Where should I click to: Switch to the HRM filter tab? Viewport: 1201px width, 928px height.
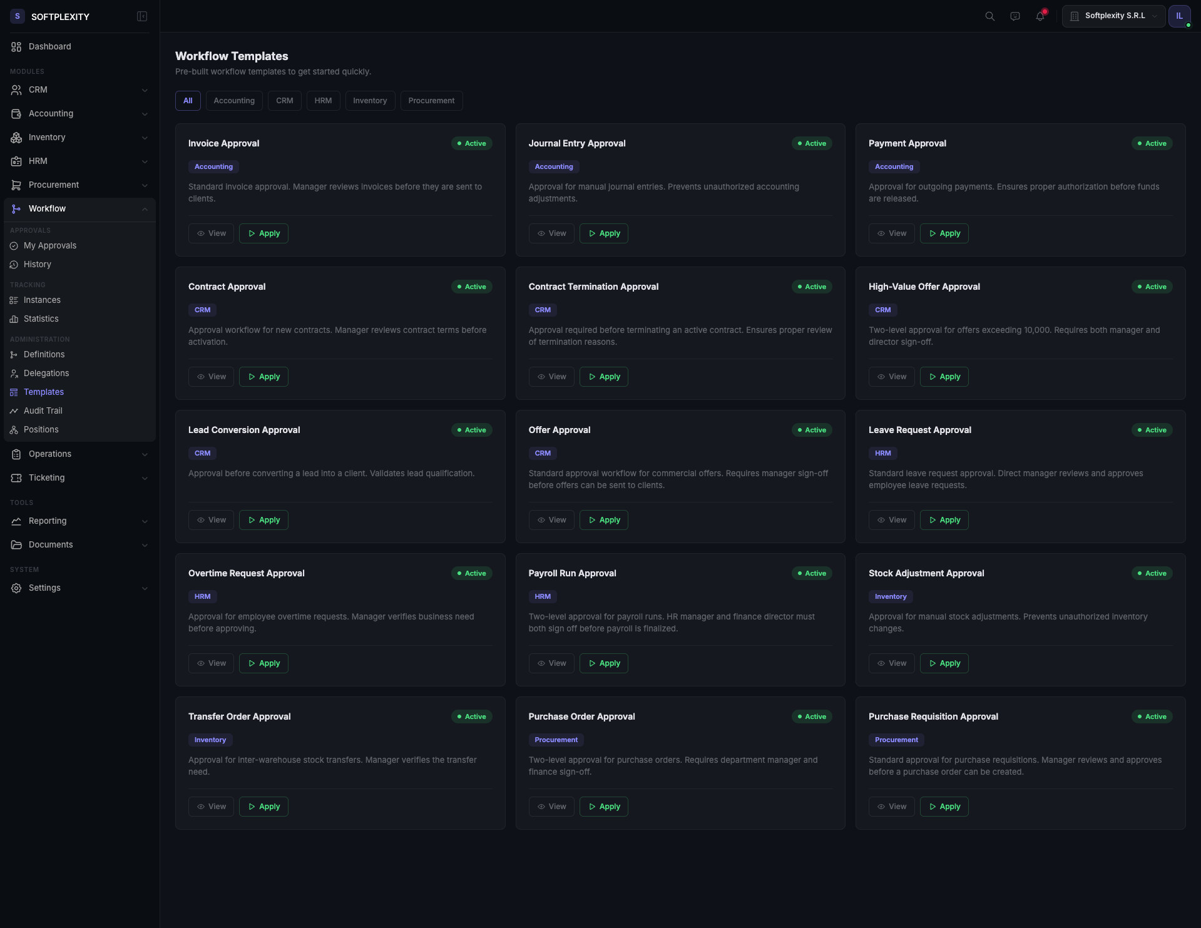tap(323, 100)
